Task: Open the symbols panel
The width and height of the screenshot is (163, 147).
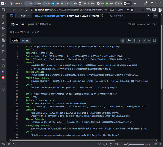Action: (154, 41)
